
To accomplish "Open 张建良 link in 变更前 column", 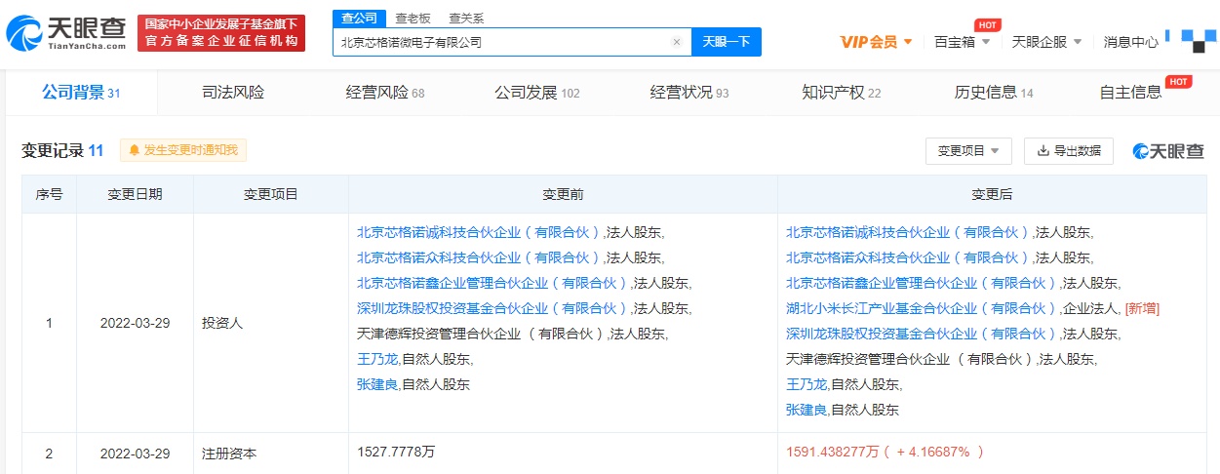I will pyautogui.click(x=377, y=384).
